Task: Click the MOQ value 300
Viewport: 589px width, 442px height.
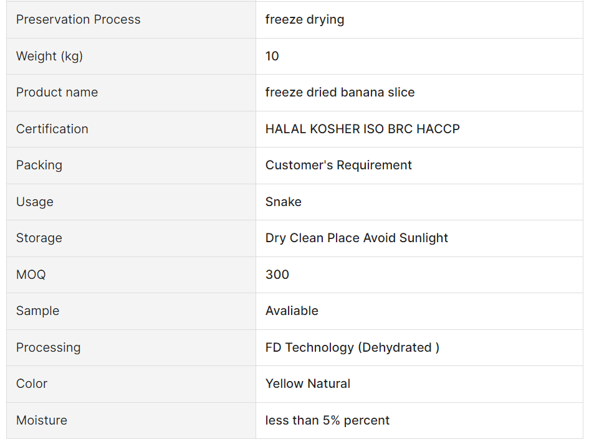Action: coord(277,275)
